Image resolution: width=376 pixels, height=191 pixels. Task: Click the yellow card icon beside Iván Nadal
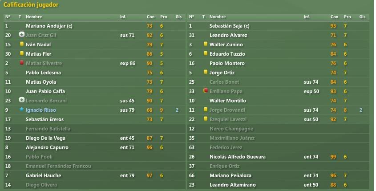tap(22, 44)
